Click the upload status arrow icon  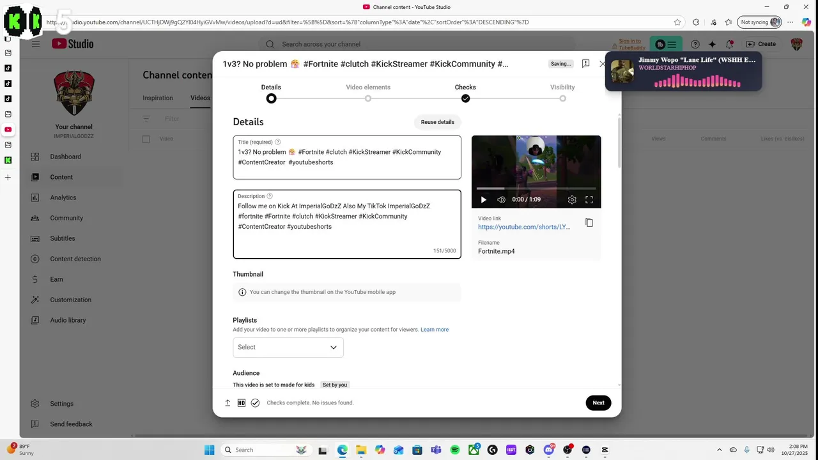tap(228, 402)
